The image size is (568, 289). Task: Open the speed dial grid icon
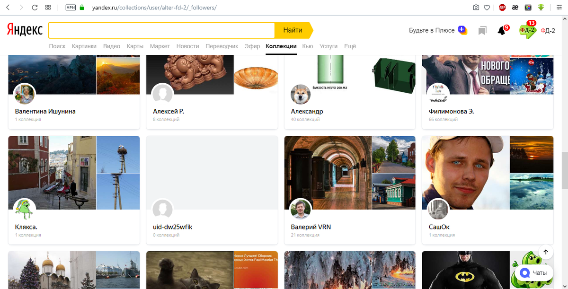(x=48, y=8)
